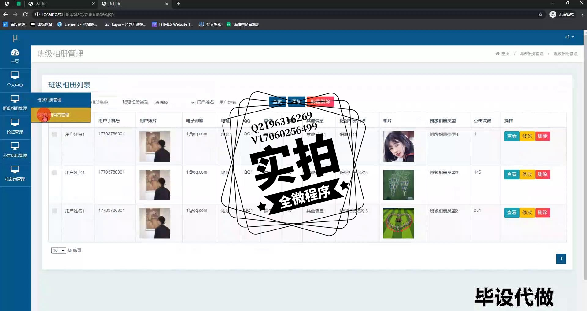Open the 班级相册类型 请选择 dropdown
Screen dimensions: 587x311
pyautogui.click(x=174, y=102)
